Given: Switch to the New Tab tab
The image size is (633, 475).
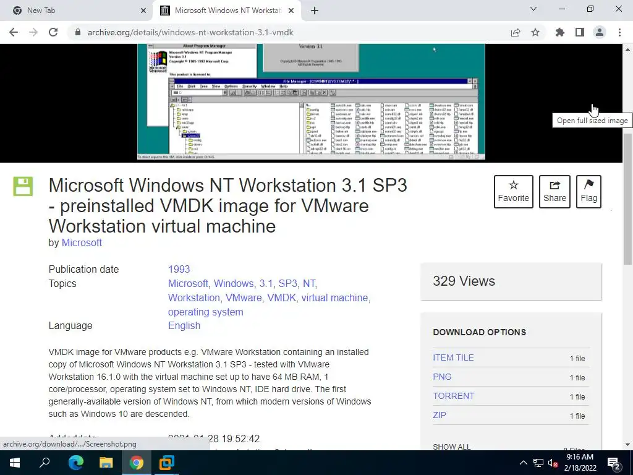Looking at the screenshot, I should pos(76,11).
